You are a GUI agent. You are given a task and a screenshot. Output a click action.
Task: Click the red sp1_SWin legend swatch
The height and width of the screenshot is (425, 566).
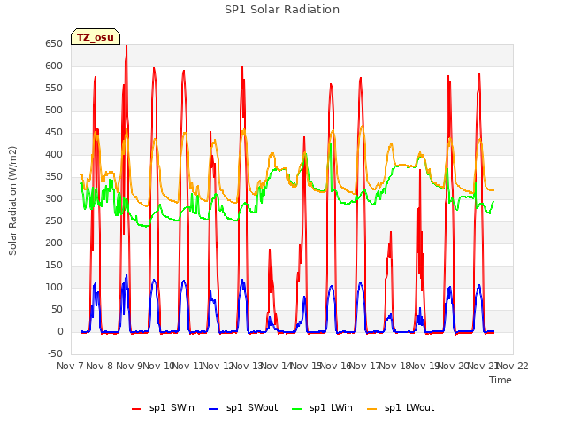tap(137, 408)
